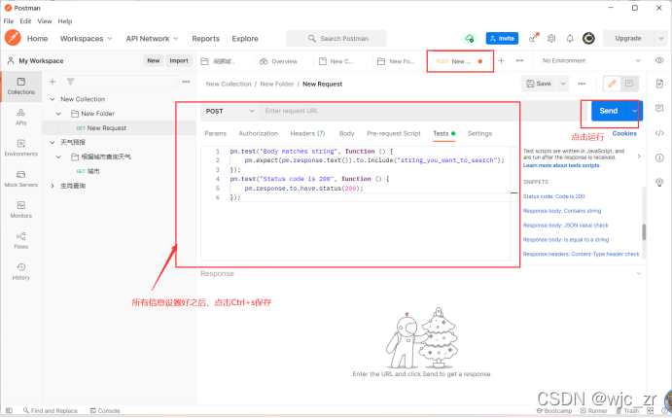This screenshot has height=418, width=672.
Task: Open the Send button dropdown arrow
Action: pos(634,111)
